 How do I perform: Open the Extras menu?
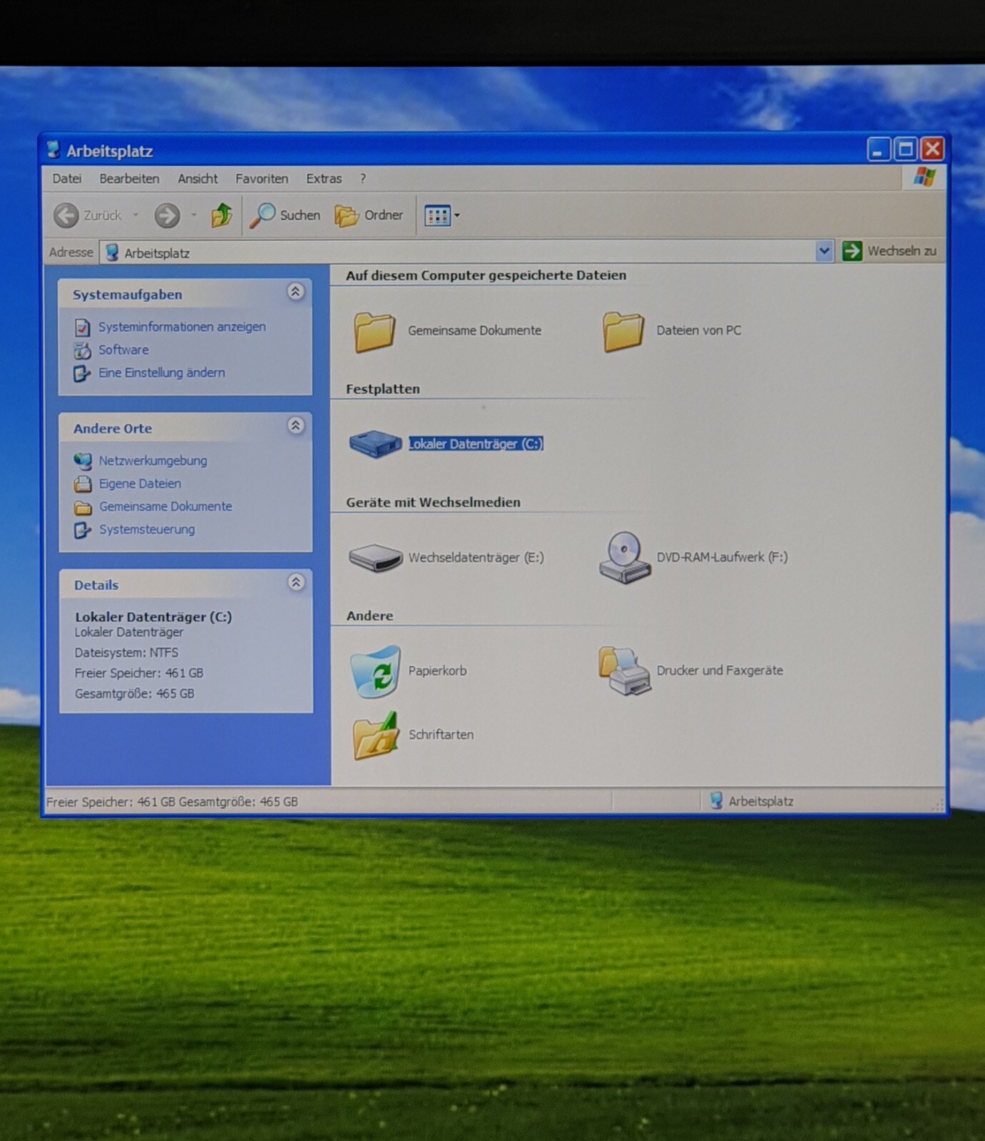(x=324, y=178)
